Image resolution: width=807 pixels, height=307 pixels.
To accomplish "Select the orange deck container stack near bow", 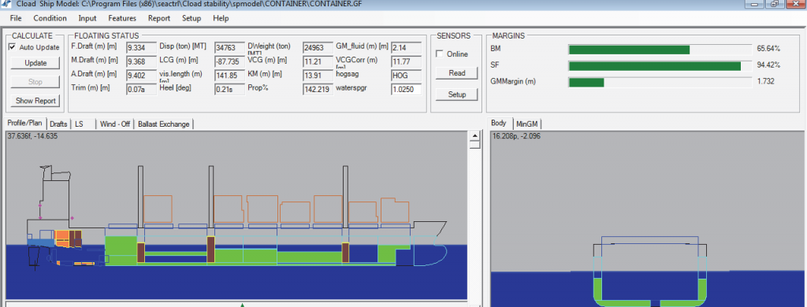I will click(x=395, y=210).
